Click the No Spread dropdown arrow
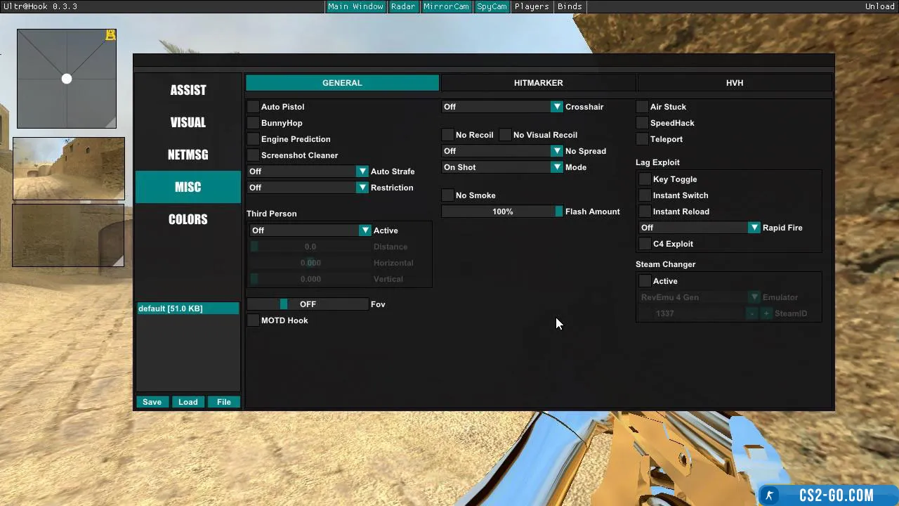The height and width of the screenshot is (506, 899). pos(556,151)
